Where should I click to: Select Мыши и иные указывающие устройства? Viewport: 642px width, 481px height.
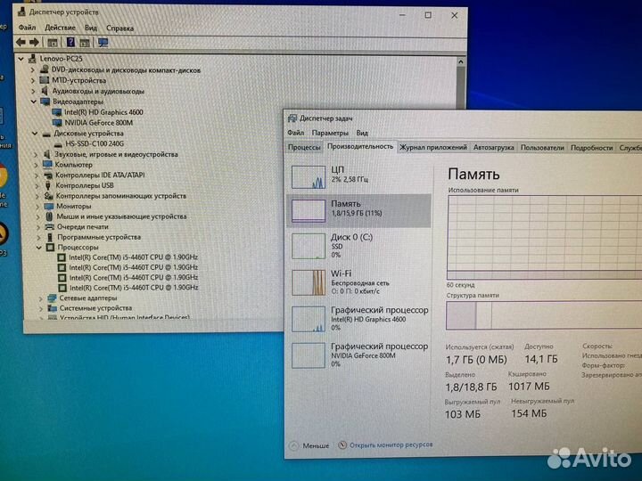point(121,216)
